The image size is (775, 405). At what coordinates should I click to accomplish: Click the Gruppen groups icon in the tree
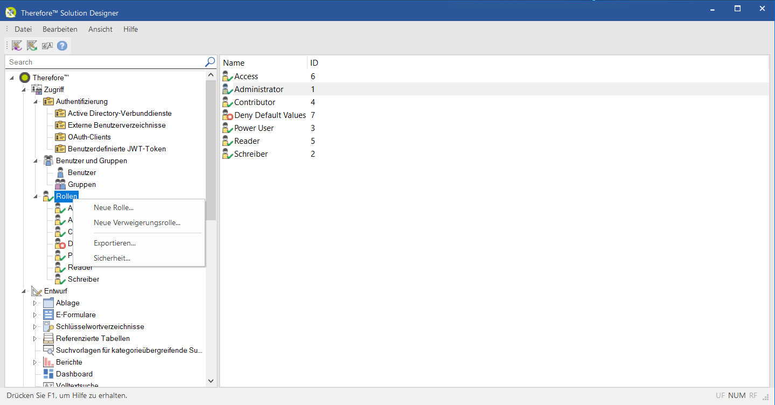click(60, 184)
